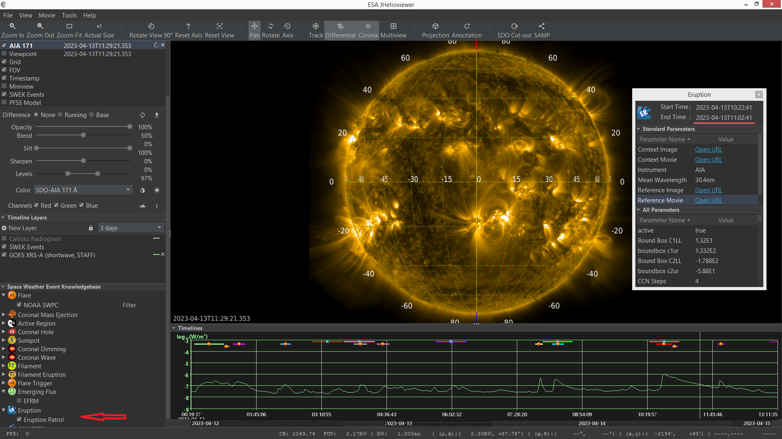This screenshot has height=439, width=782.
Task: Adjust the Sharpen slider handle
Action: click(x=83, y=161)
